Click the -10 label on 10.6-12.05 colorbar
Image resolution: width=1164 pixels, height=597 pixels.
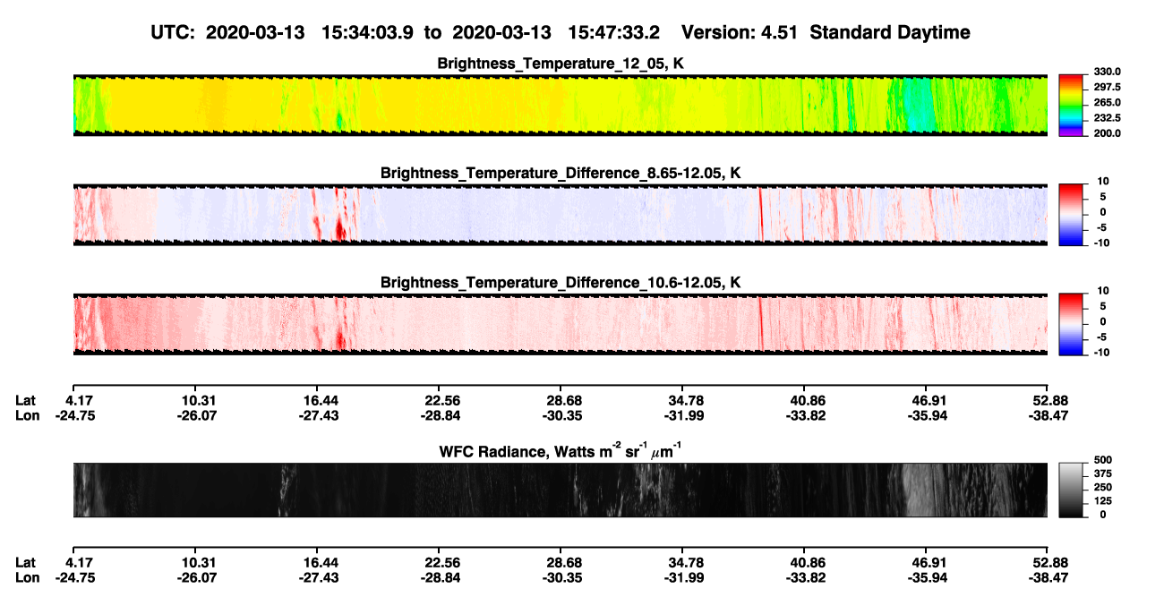pos(1100,353)
